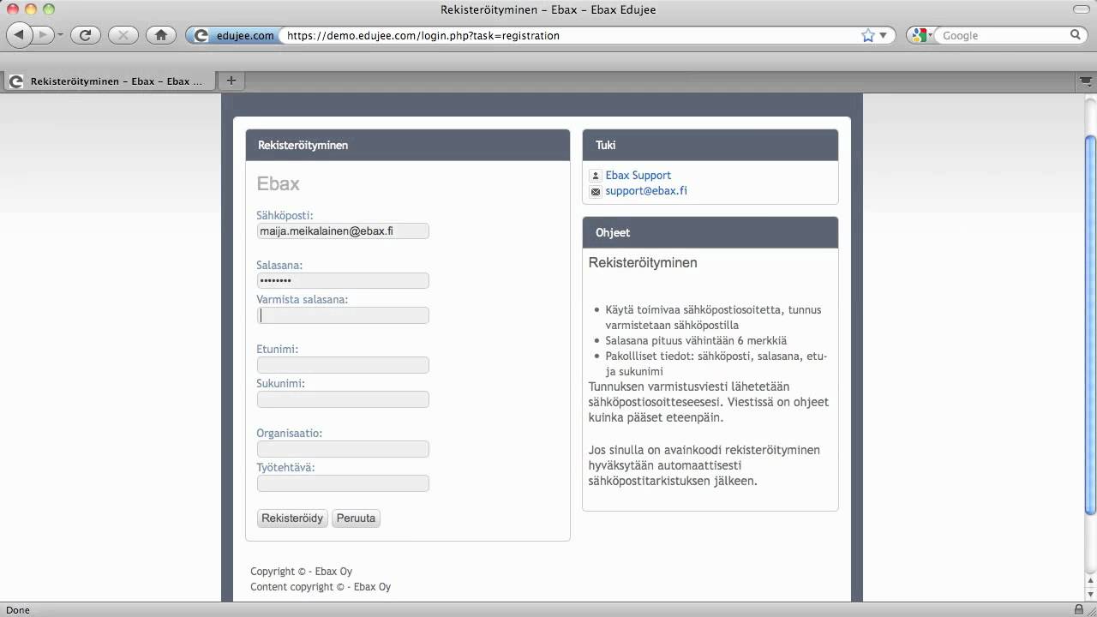This screenshot has height=617, width=1097.
Task: Open the support@ebax.fi email link
Action: (646, 191)
